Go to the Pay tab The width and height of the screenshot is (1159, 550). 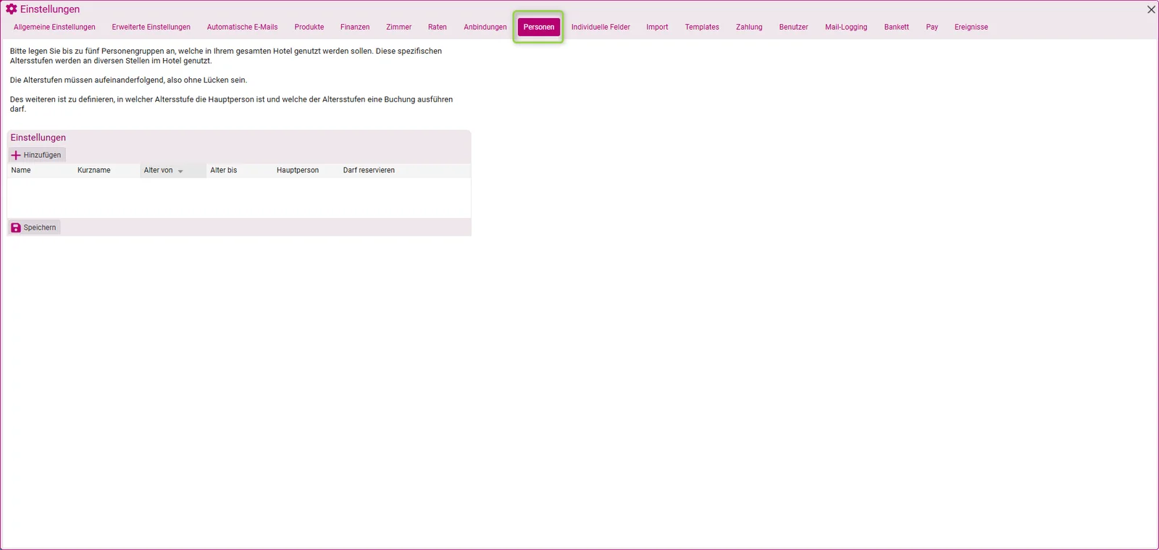click(932, 27)
